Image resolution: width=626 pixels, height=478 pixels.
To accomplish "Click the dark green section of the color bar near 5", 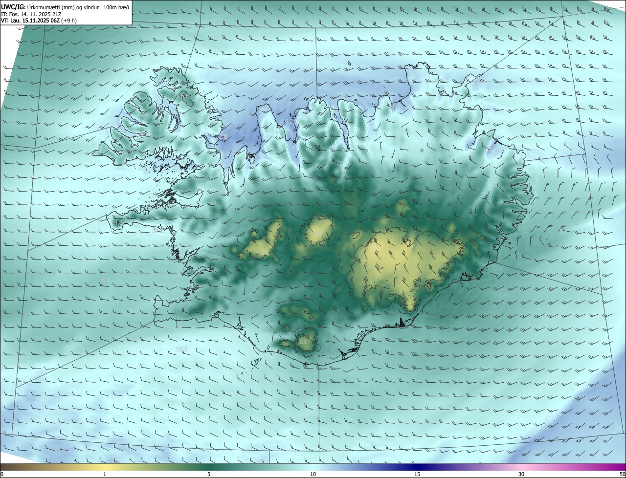I will pyautogui.click(x=209, y=467).
